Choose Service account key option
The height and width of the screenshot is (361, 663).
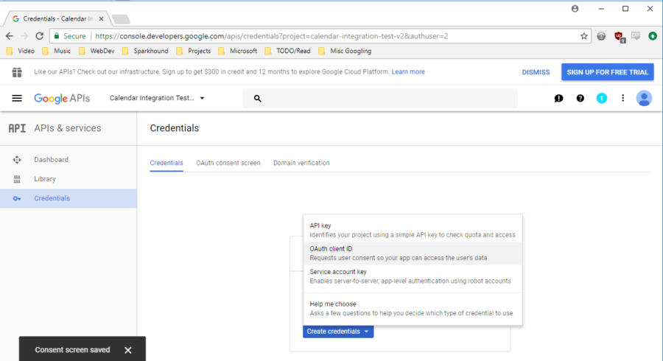point(413,276)
